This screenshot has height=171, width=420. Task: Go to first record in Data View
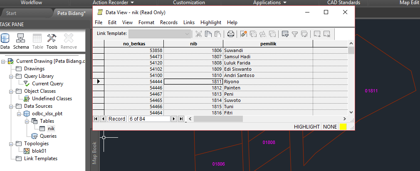tap(96, 119)
